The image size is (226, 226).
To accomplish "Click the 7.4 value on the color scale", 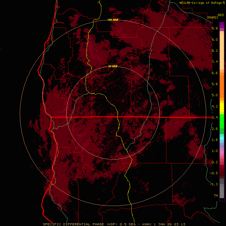I will tap(215, 62).
